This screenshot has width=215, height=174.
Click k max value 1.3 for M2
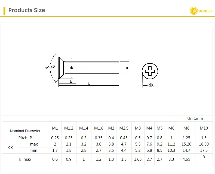111,159
